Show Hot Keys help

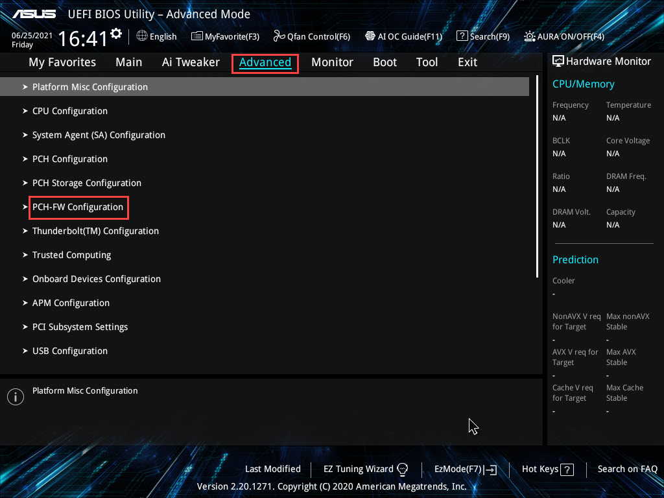548,469
